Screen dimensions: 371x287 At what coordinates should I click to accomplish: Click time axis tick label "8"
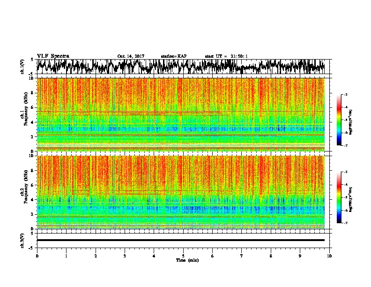pos(271,256)
